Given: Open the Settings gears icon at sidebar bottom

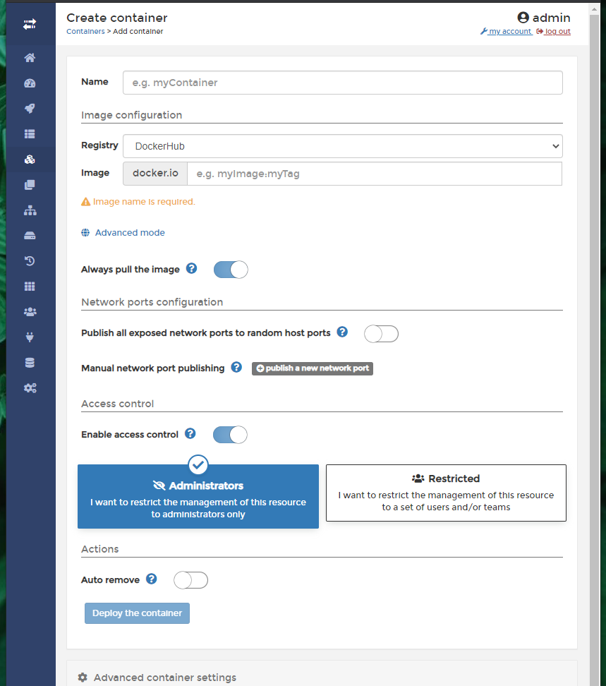Looking at the screenshot, I should [x=30, y=387].
